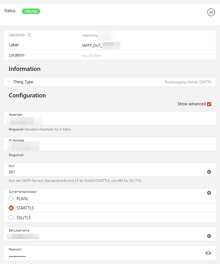Clear the Port field value

pos(209,172)
